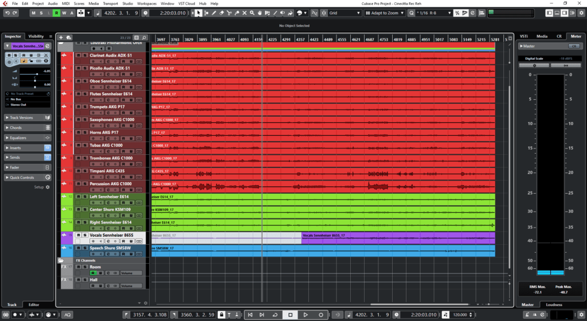Image resolution: width=587 pixels, height=321 pixels.
Task: Open the Color tool menu
Action: point(301,13)
